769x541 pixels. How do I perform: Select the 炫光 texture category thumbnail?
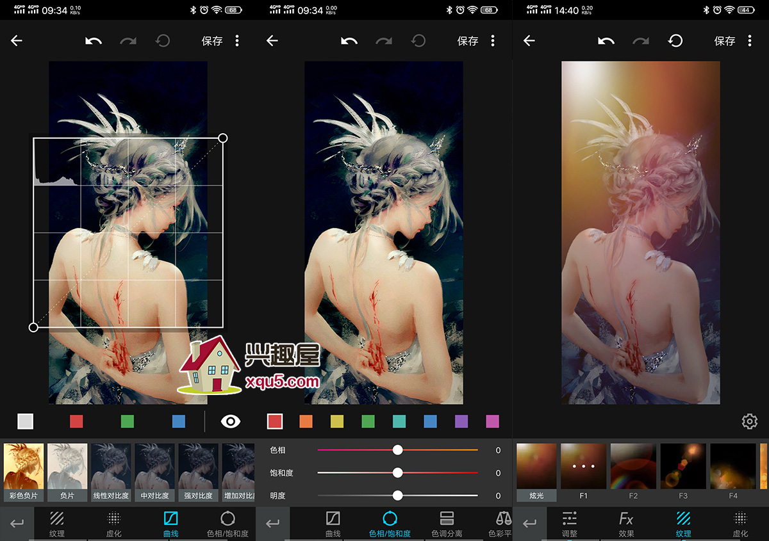pos(536,472)
